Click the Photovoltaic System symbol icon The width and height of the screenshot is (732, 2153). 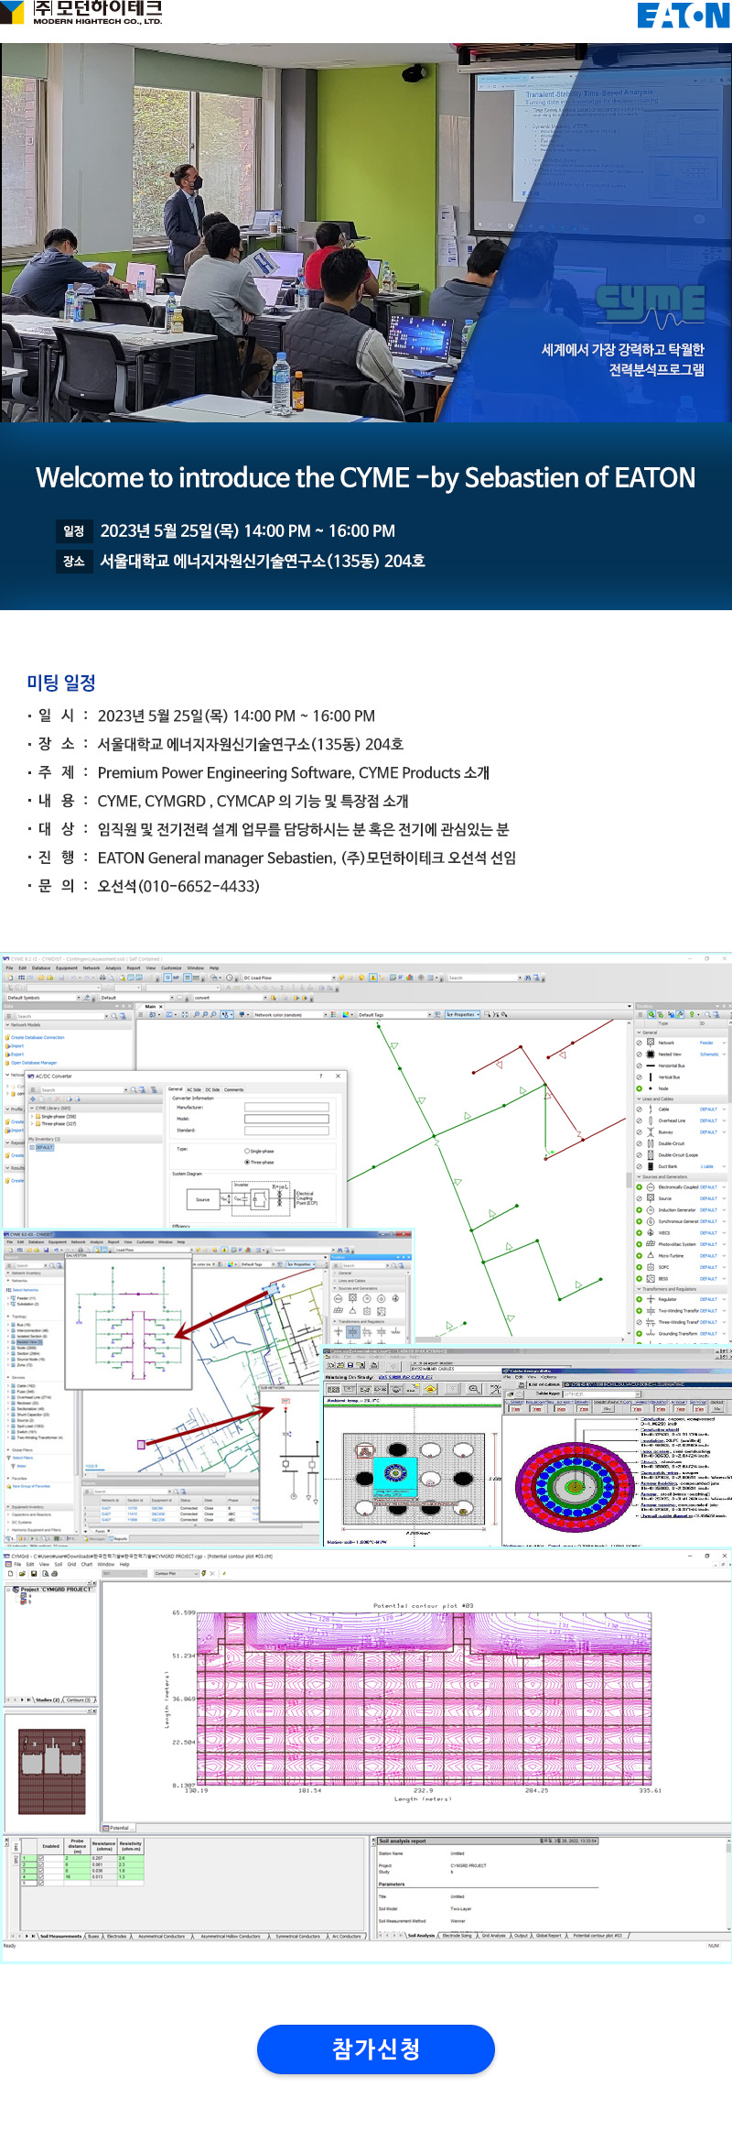tap(651, 1244)
